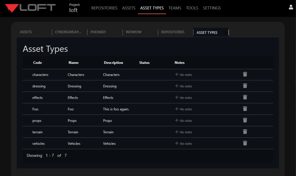Add a note to the effects row
The image size is (296, 176).
tap(183, 97)
